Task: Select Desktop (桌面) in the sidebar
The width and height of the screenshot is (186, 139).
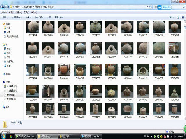Action: [x=8, y=32]
